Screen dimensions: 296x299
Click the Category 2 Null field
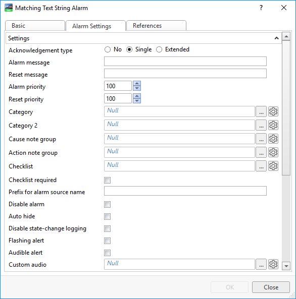coord(179,125)
